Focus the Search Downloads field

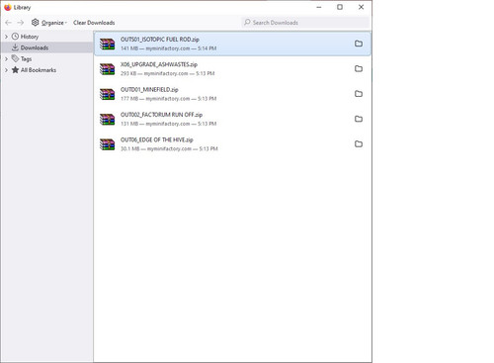pyautogui.click(x=305, y=23)
